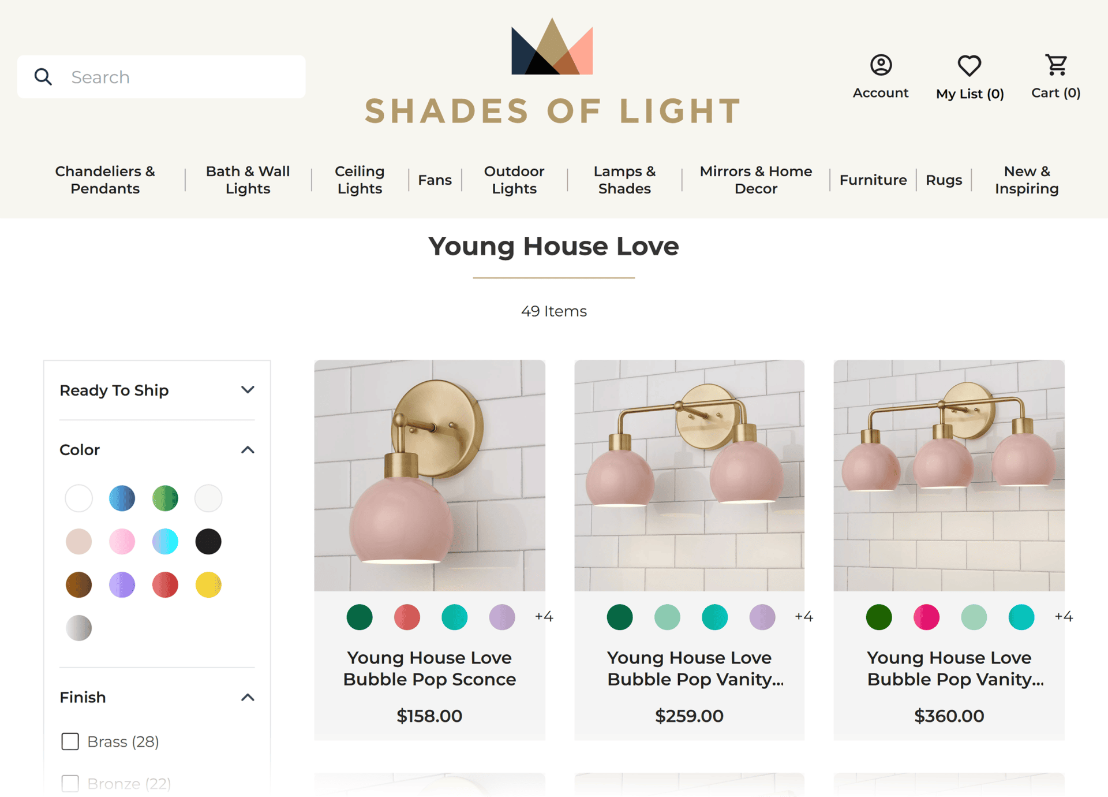
Task: Open the shopping cart icon
Action: pos(1056,65)
